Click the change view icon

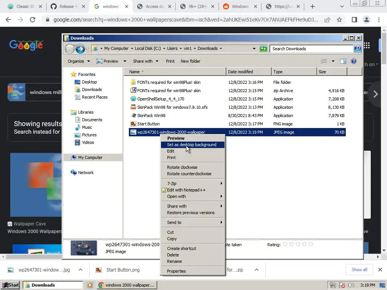point(324,61)
